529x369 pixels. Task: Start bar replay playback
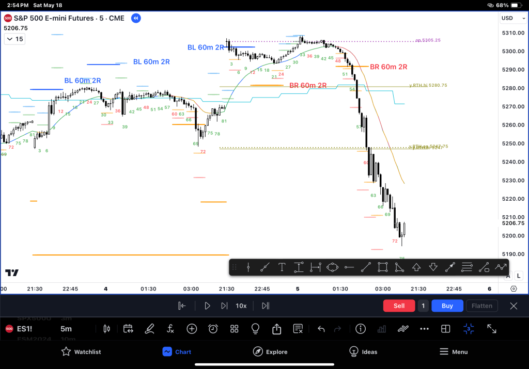[x=207, y=306]
